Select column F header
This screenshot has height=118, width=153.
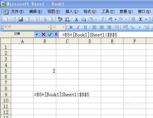point(135,41)
